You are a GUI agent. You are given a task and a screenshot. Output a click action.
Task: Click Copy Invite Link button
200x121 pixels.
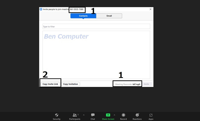[x=50, y=84]
